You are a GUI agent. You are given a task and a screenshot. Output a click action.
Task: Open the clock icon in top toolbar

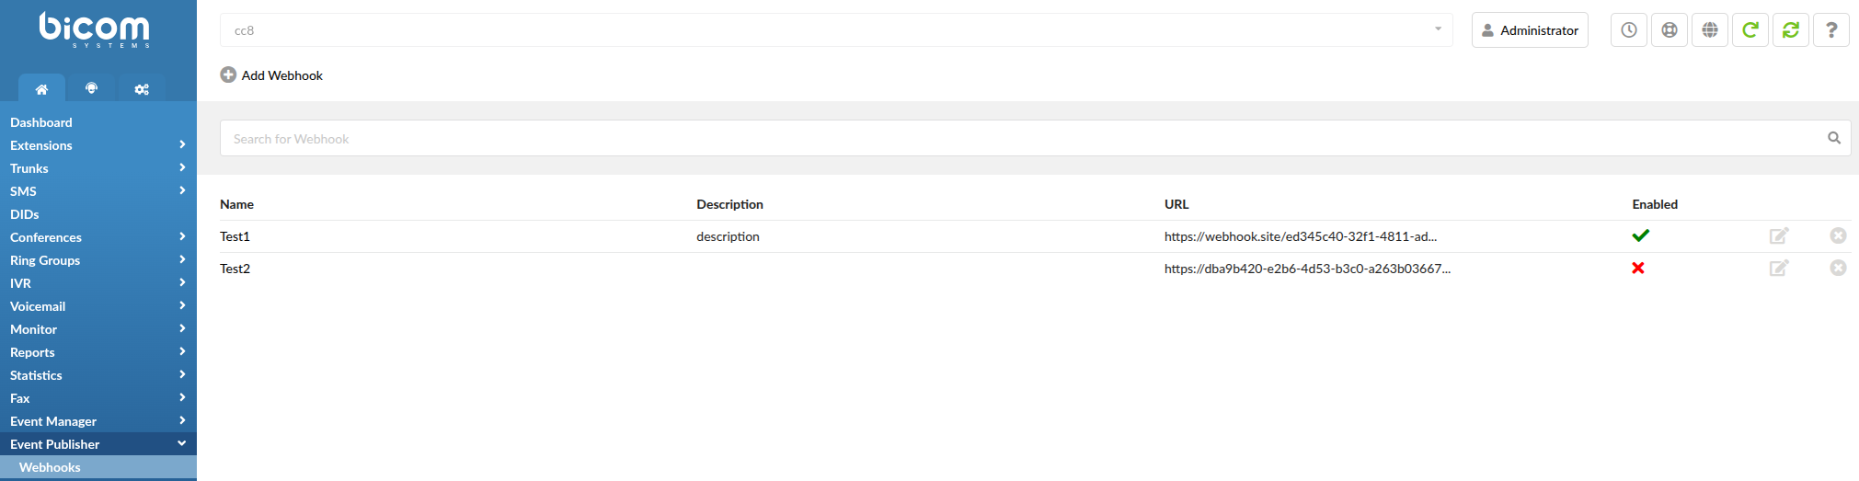(x=1628, y=30)
